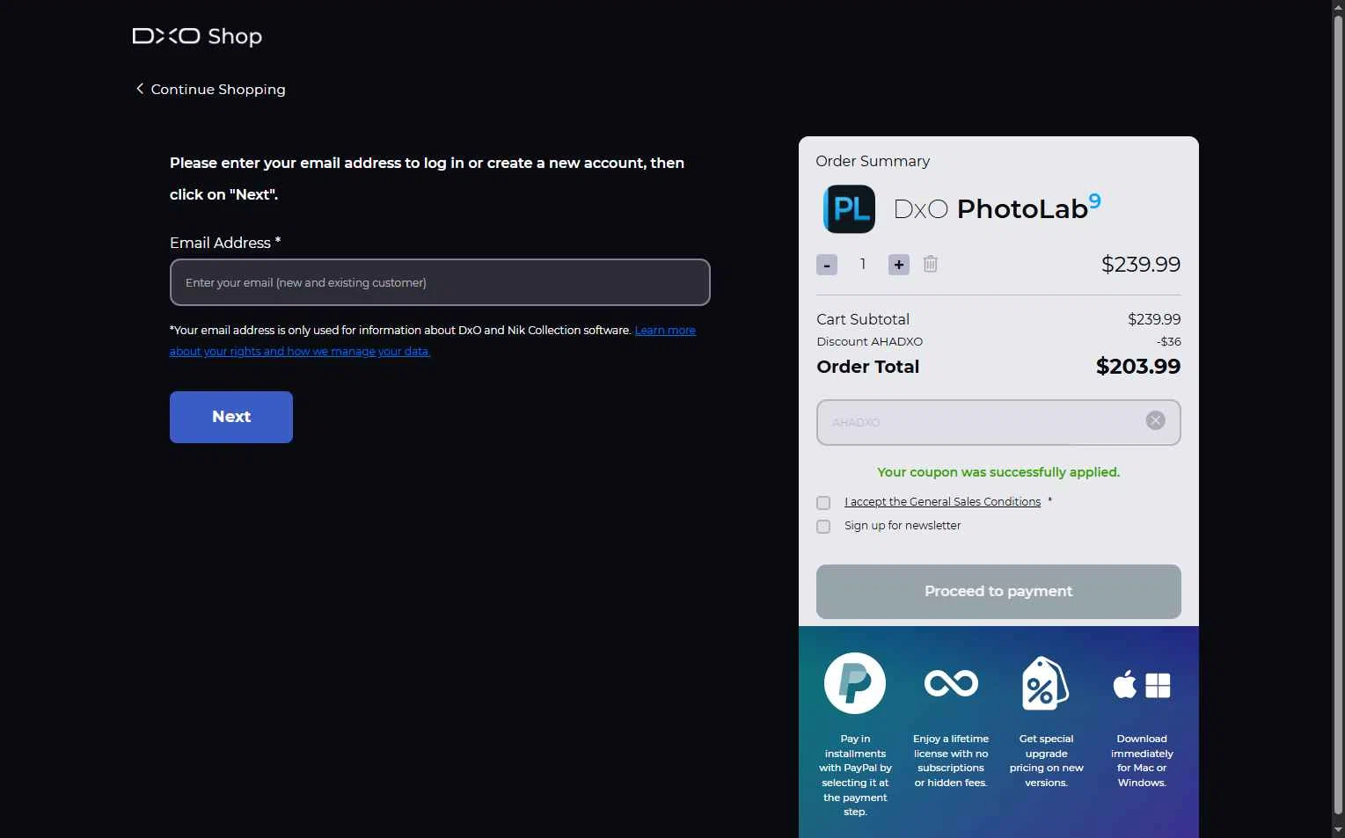Click the DxO PhotoLab 9 product title
Screen dimensions: 1345x838
[997, 208]
